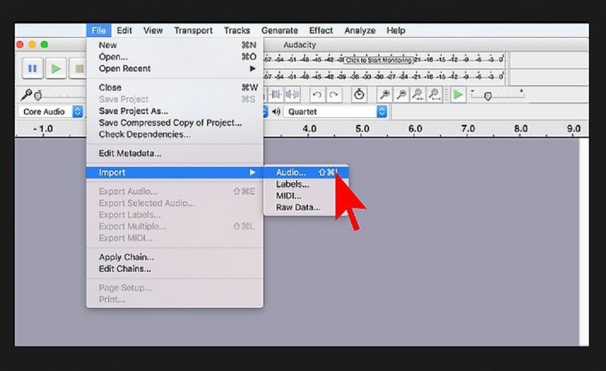Click the yellow window minimize button
Screen dimensions: 606x371
[x=32, y=45]
